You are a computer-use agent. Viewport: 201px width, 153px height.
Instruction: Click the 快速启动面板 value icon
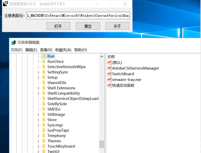tap(109, 85)
